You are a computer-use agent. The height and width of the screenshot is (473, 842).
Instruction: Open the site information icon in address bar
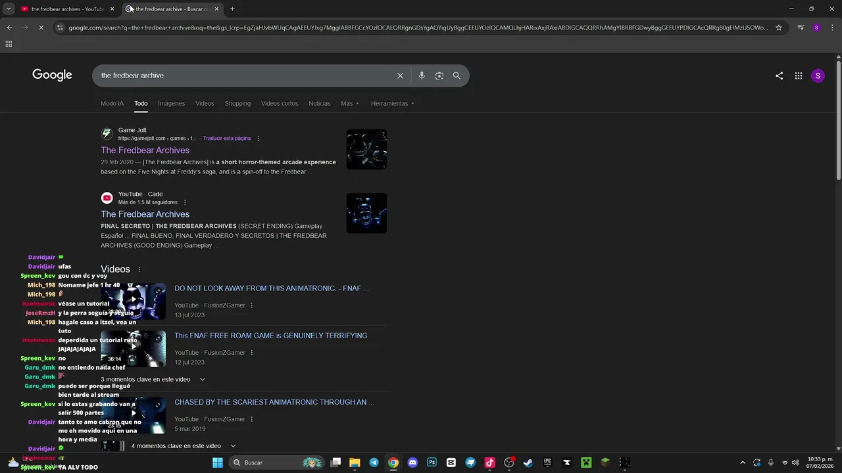tap(60, 28)
